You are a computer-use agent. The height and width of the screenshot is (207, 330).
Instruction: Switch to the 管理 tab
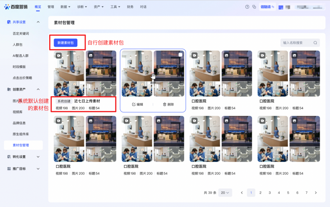[x=51, y=7]
